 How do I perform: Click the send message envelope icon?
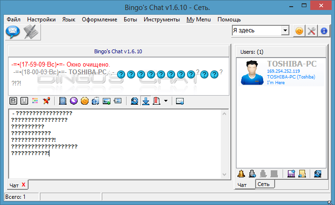pos(180,101)
